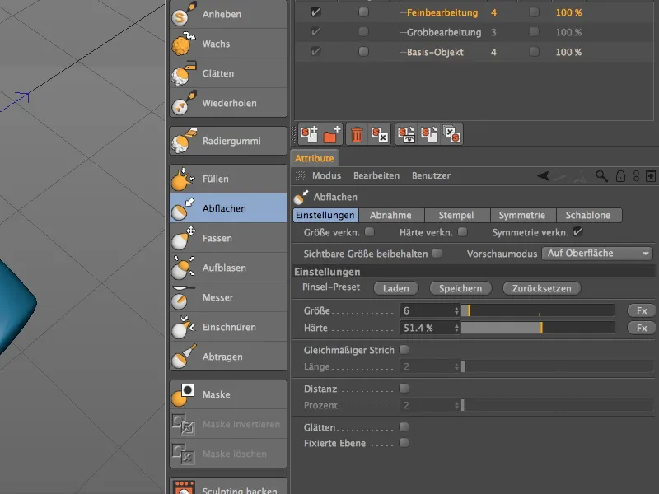Open the Bearbeiten menu
659x494 pixels.
click(x=376, y=176)
